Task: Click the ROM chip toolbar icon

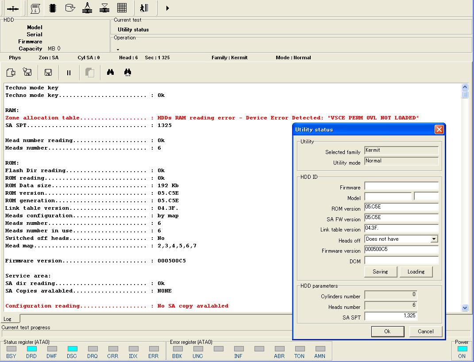Action: coord(53,8)
